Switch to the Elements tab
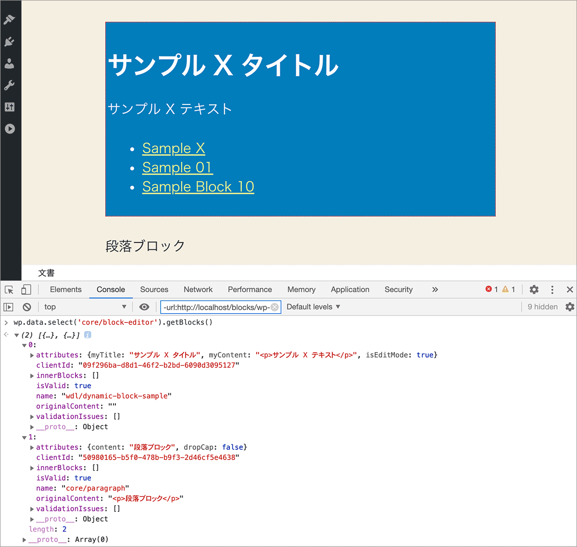The image size is (577, 547). (x=65, y=290)
